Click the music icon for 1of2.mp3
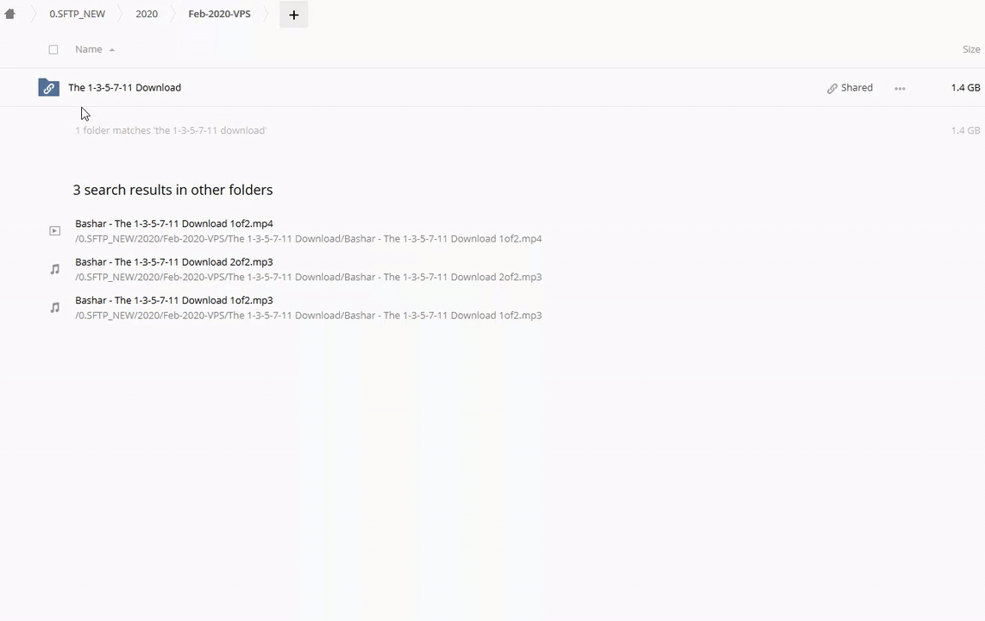 click(x=54, y=308)
